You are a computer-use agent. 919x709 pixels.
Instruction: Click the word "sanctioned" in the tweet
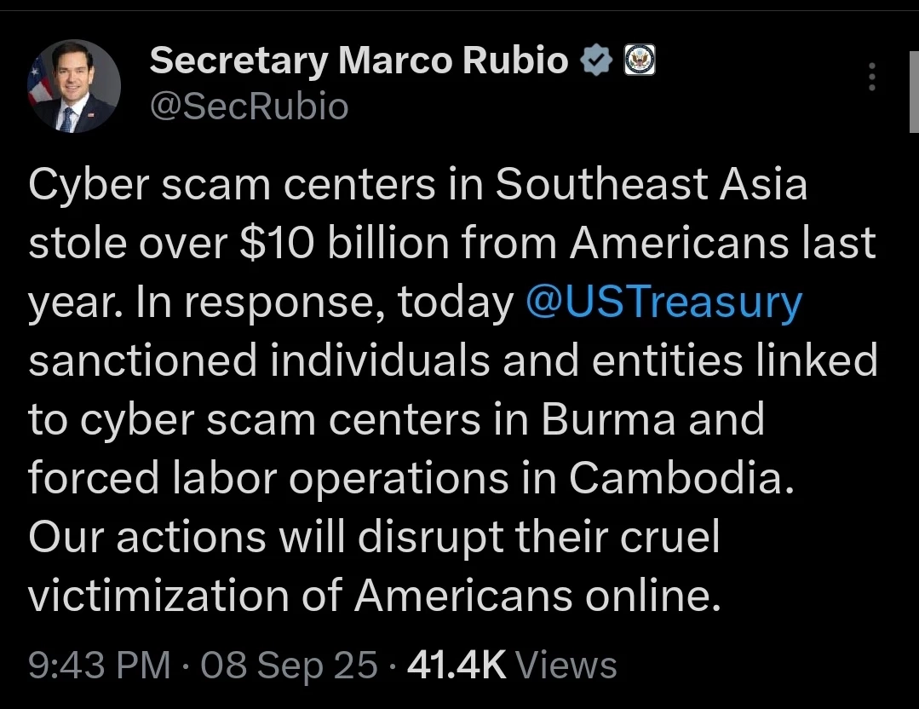tap(143, 361)
